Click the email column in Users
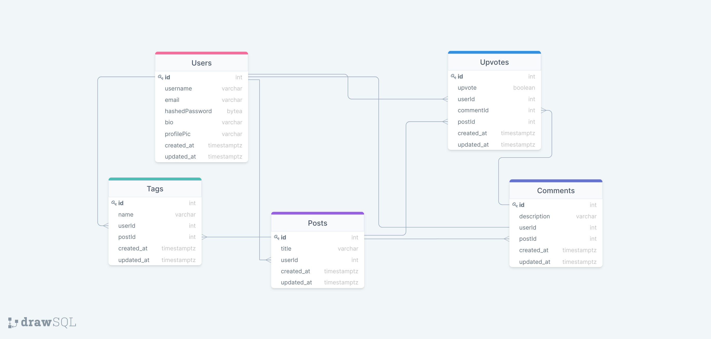 pos(201,100)
